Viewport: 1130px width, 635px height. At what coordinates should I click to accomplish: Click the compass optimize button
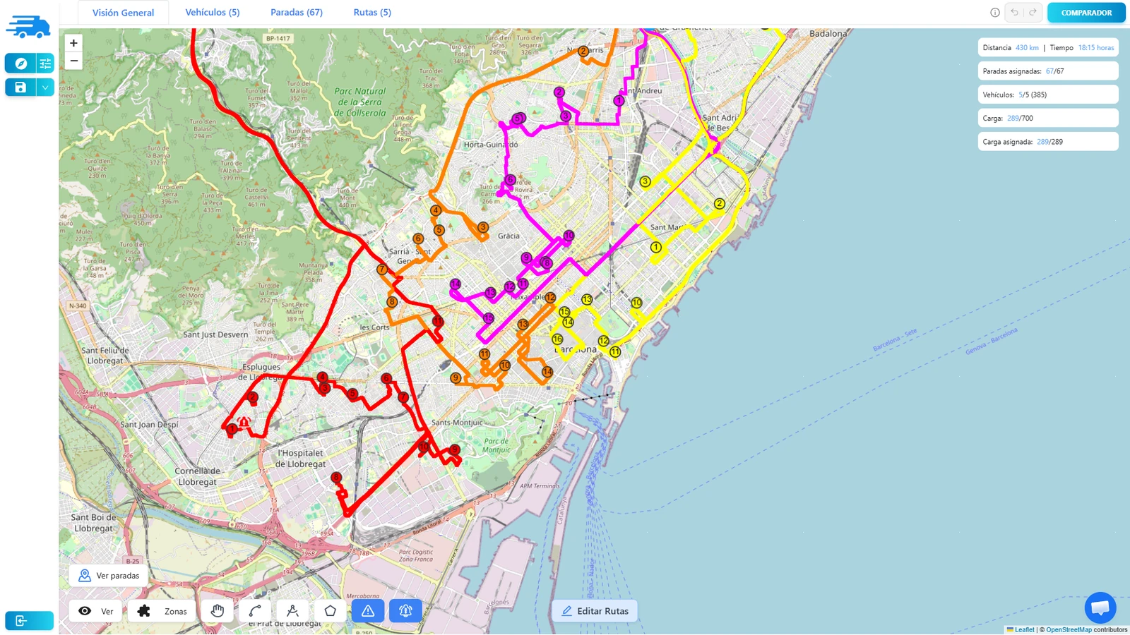20,64
